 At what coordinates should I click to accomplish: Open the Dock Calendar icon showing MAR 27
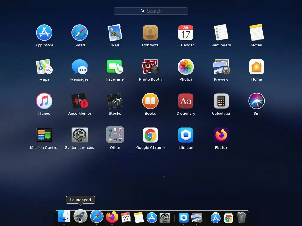(126, 217)
